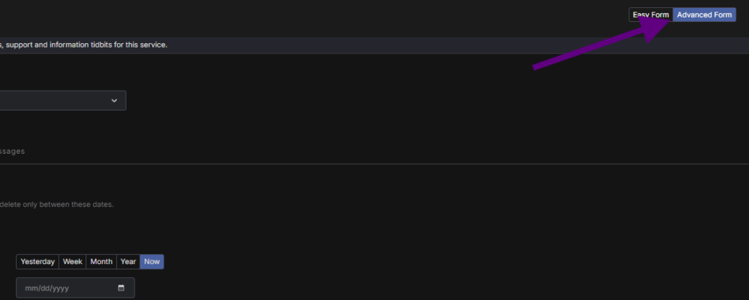Switch to Easy Form mode
The height and width of the screenshot is (300, 749).
650,15
